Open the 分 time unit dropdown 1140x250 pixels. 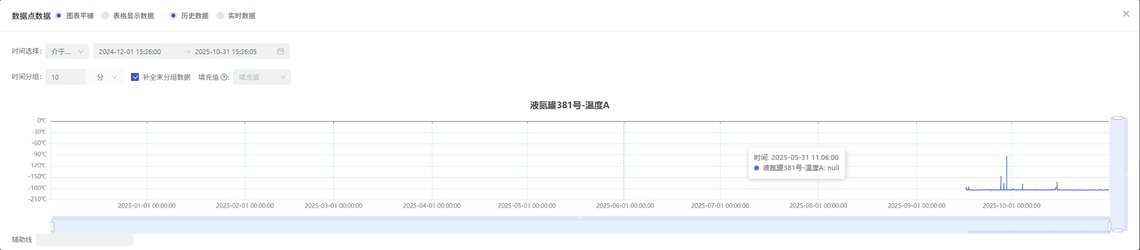(x=106, y=77)
